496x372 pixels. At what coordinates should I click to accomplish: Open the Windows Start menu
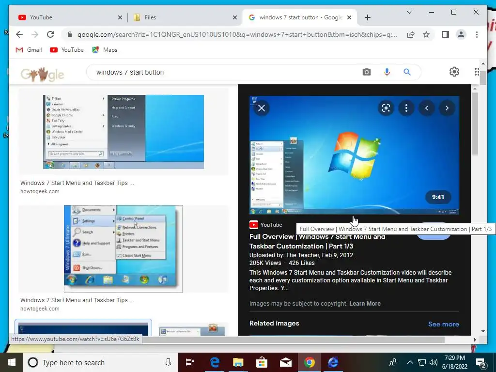(x=12, y=362)
